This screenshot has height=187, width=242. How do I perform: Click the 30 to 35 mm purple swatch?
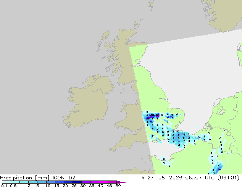(86, 182)
